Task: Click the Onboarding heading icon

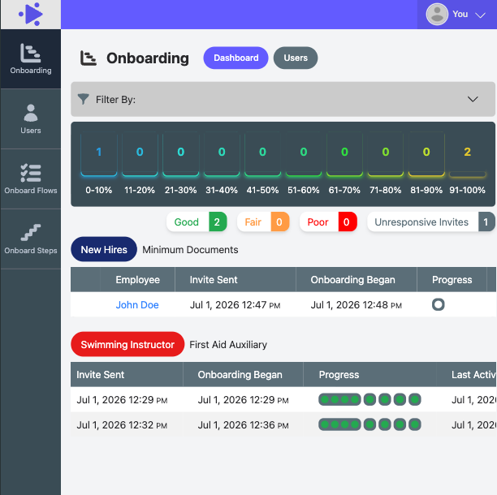Action: coord(88,58)
